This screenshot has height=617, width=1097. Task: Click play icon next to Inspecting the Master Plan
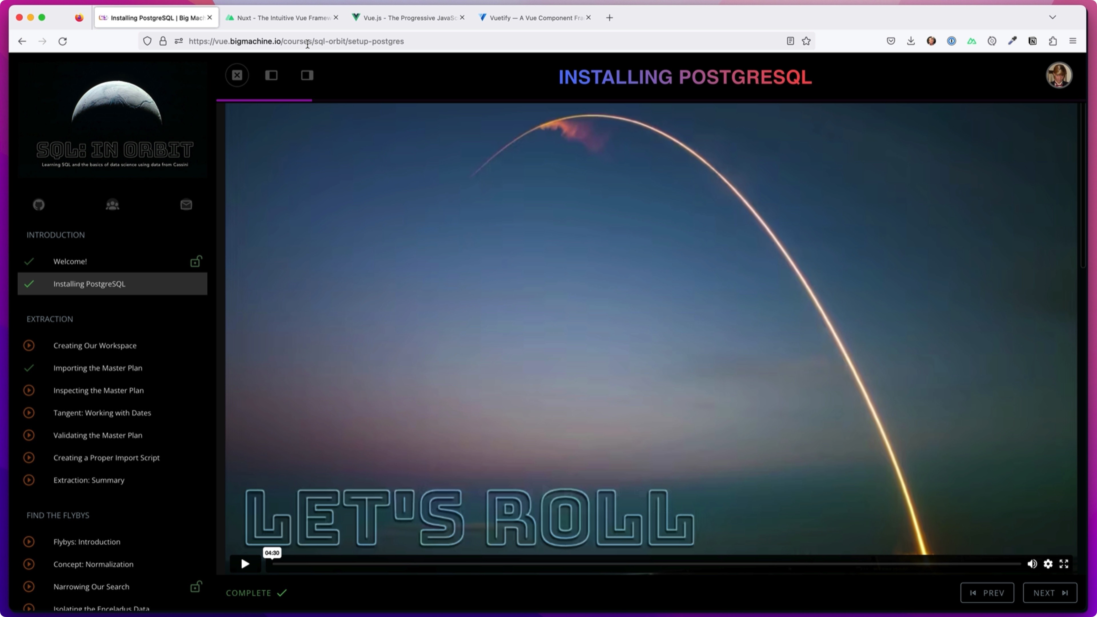tap(29, 390)
